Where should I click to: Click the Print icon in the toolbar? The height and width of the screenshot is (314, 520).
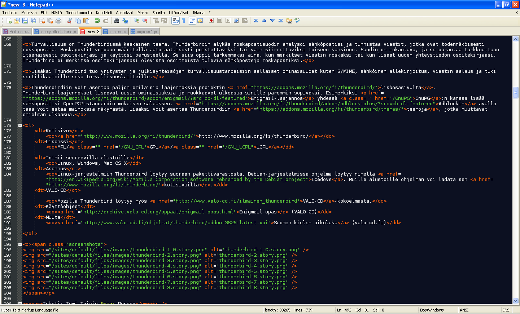pyautogui.click(x=58, y=21)
